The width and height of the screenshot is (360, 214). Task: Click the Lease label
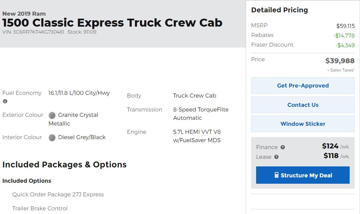pos(263,157)
